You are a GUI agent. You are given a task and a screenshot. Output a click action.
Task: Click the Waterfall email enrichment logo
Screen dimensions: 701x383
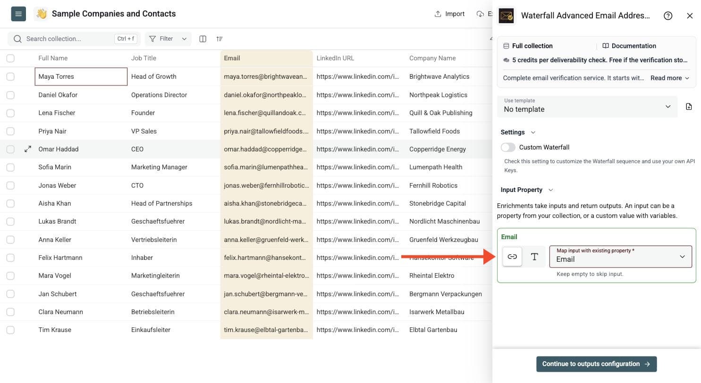coord(507,16)
